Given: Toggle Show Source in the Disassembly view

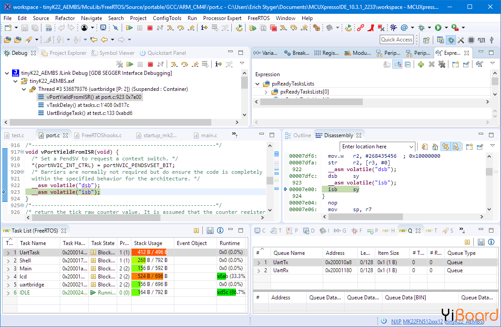Looking at the screenshot, I should [x=456, y=147].
